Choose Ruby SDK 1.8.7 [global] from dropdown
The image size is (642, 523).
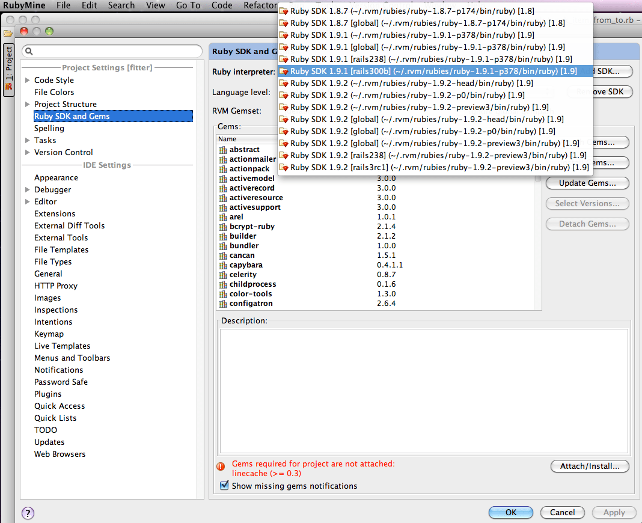pyautogui.click(x=435, y=23)
